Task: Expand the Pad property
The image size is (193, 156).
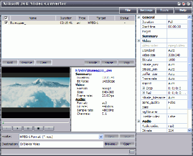Action: tap(144, 93)
